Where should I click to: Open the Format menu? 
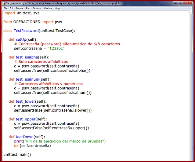pyautogui.click(x=20, y=8)
